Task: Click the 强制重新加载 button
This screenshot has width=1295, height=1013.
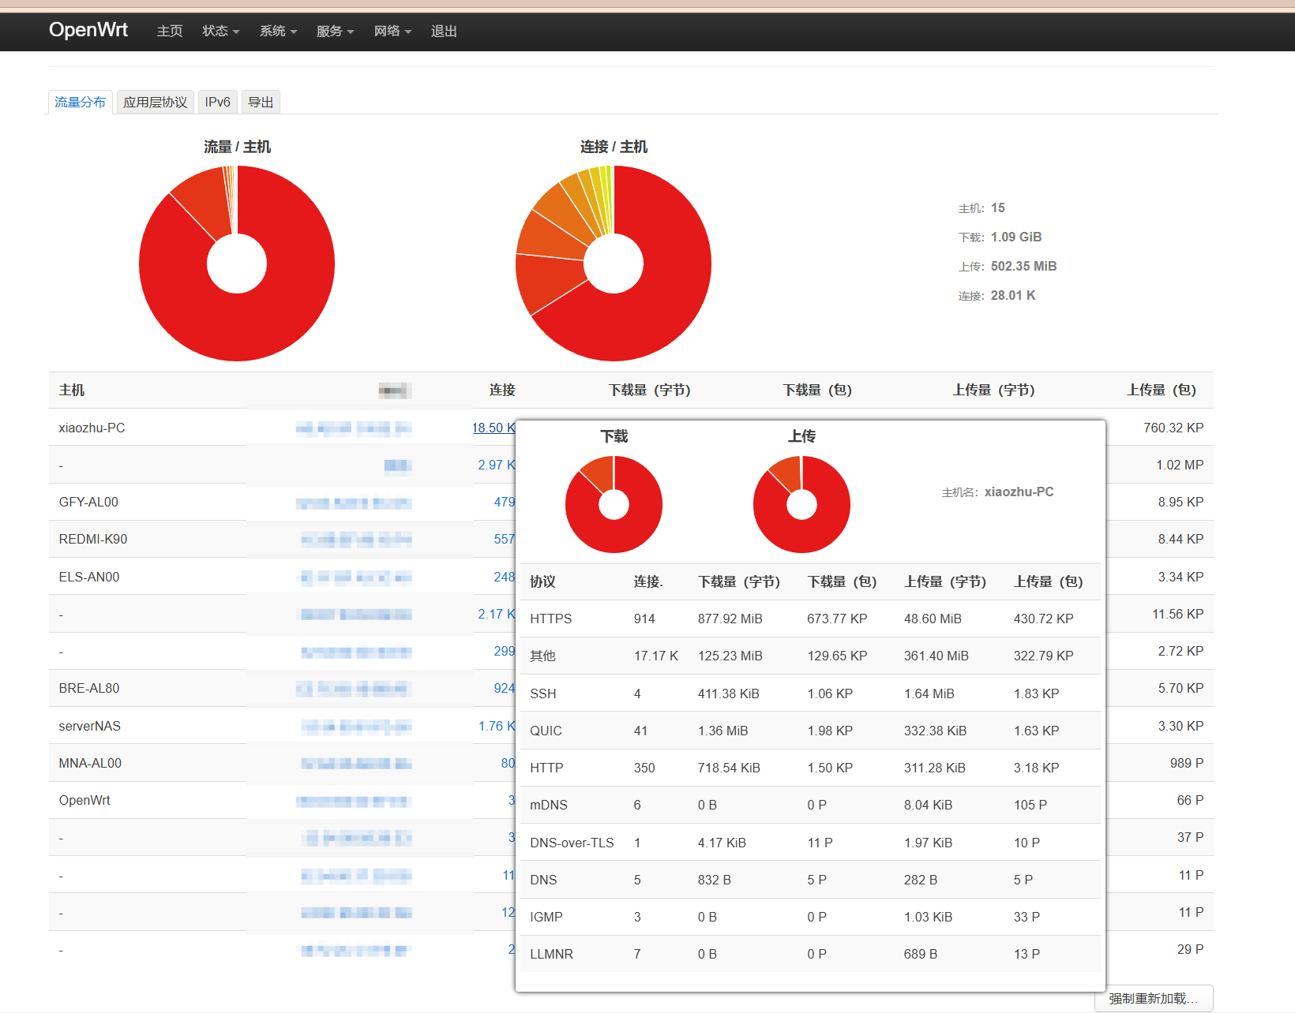Action: pos(1154,999)
